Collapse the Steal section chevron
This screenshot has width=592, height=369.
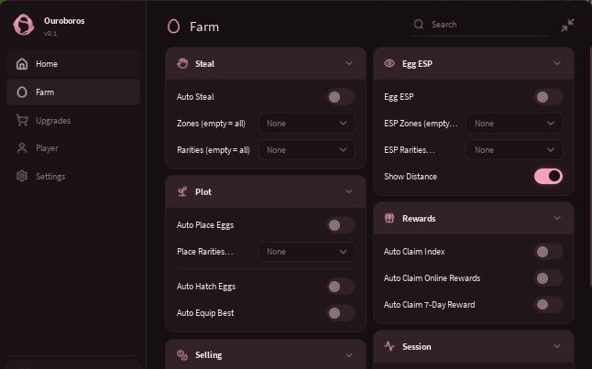pos(349,63)
